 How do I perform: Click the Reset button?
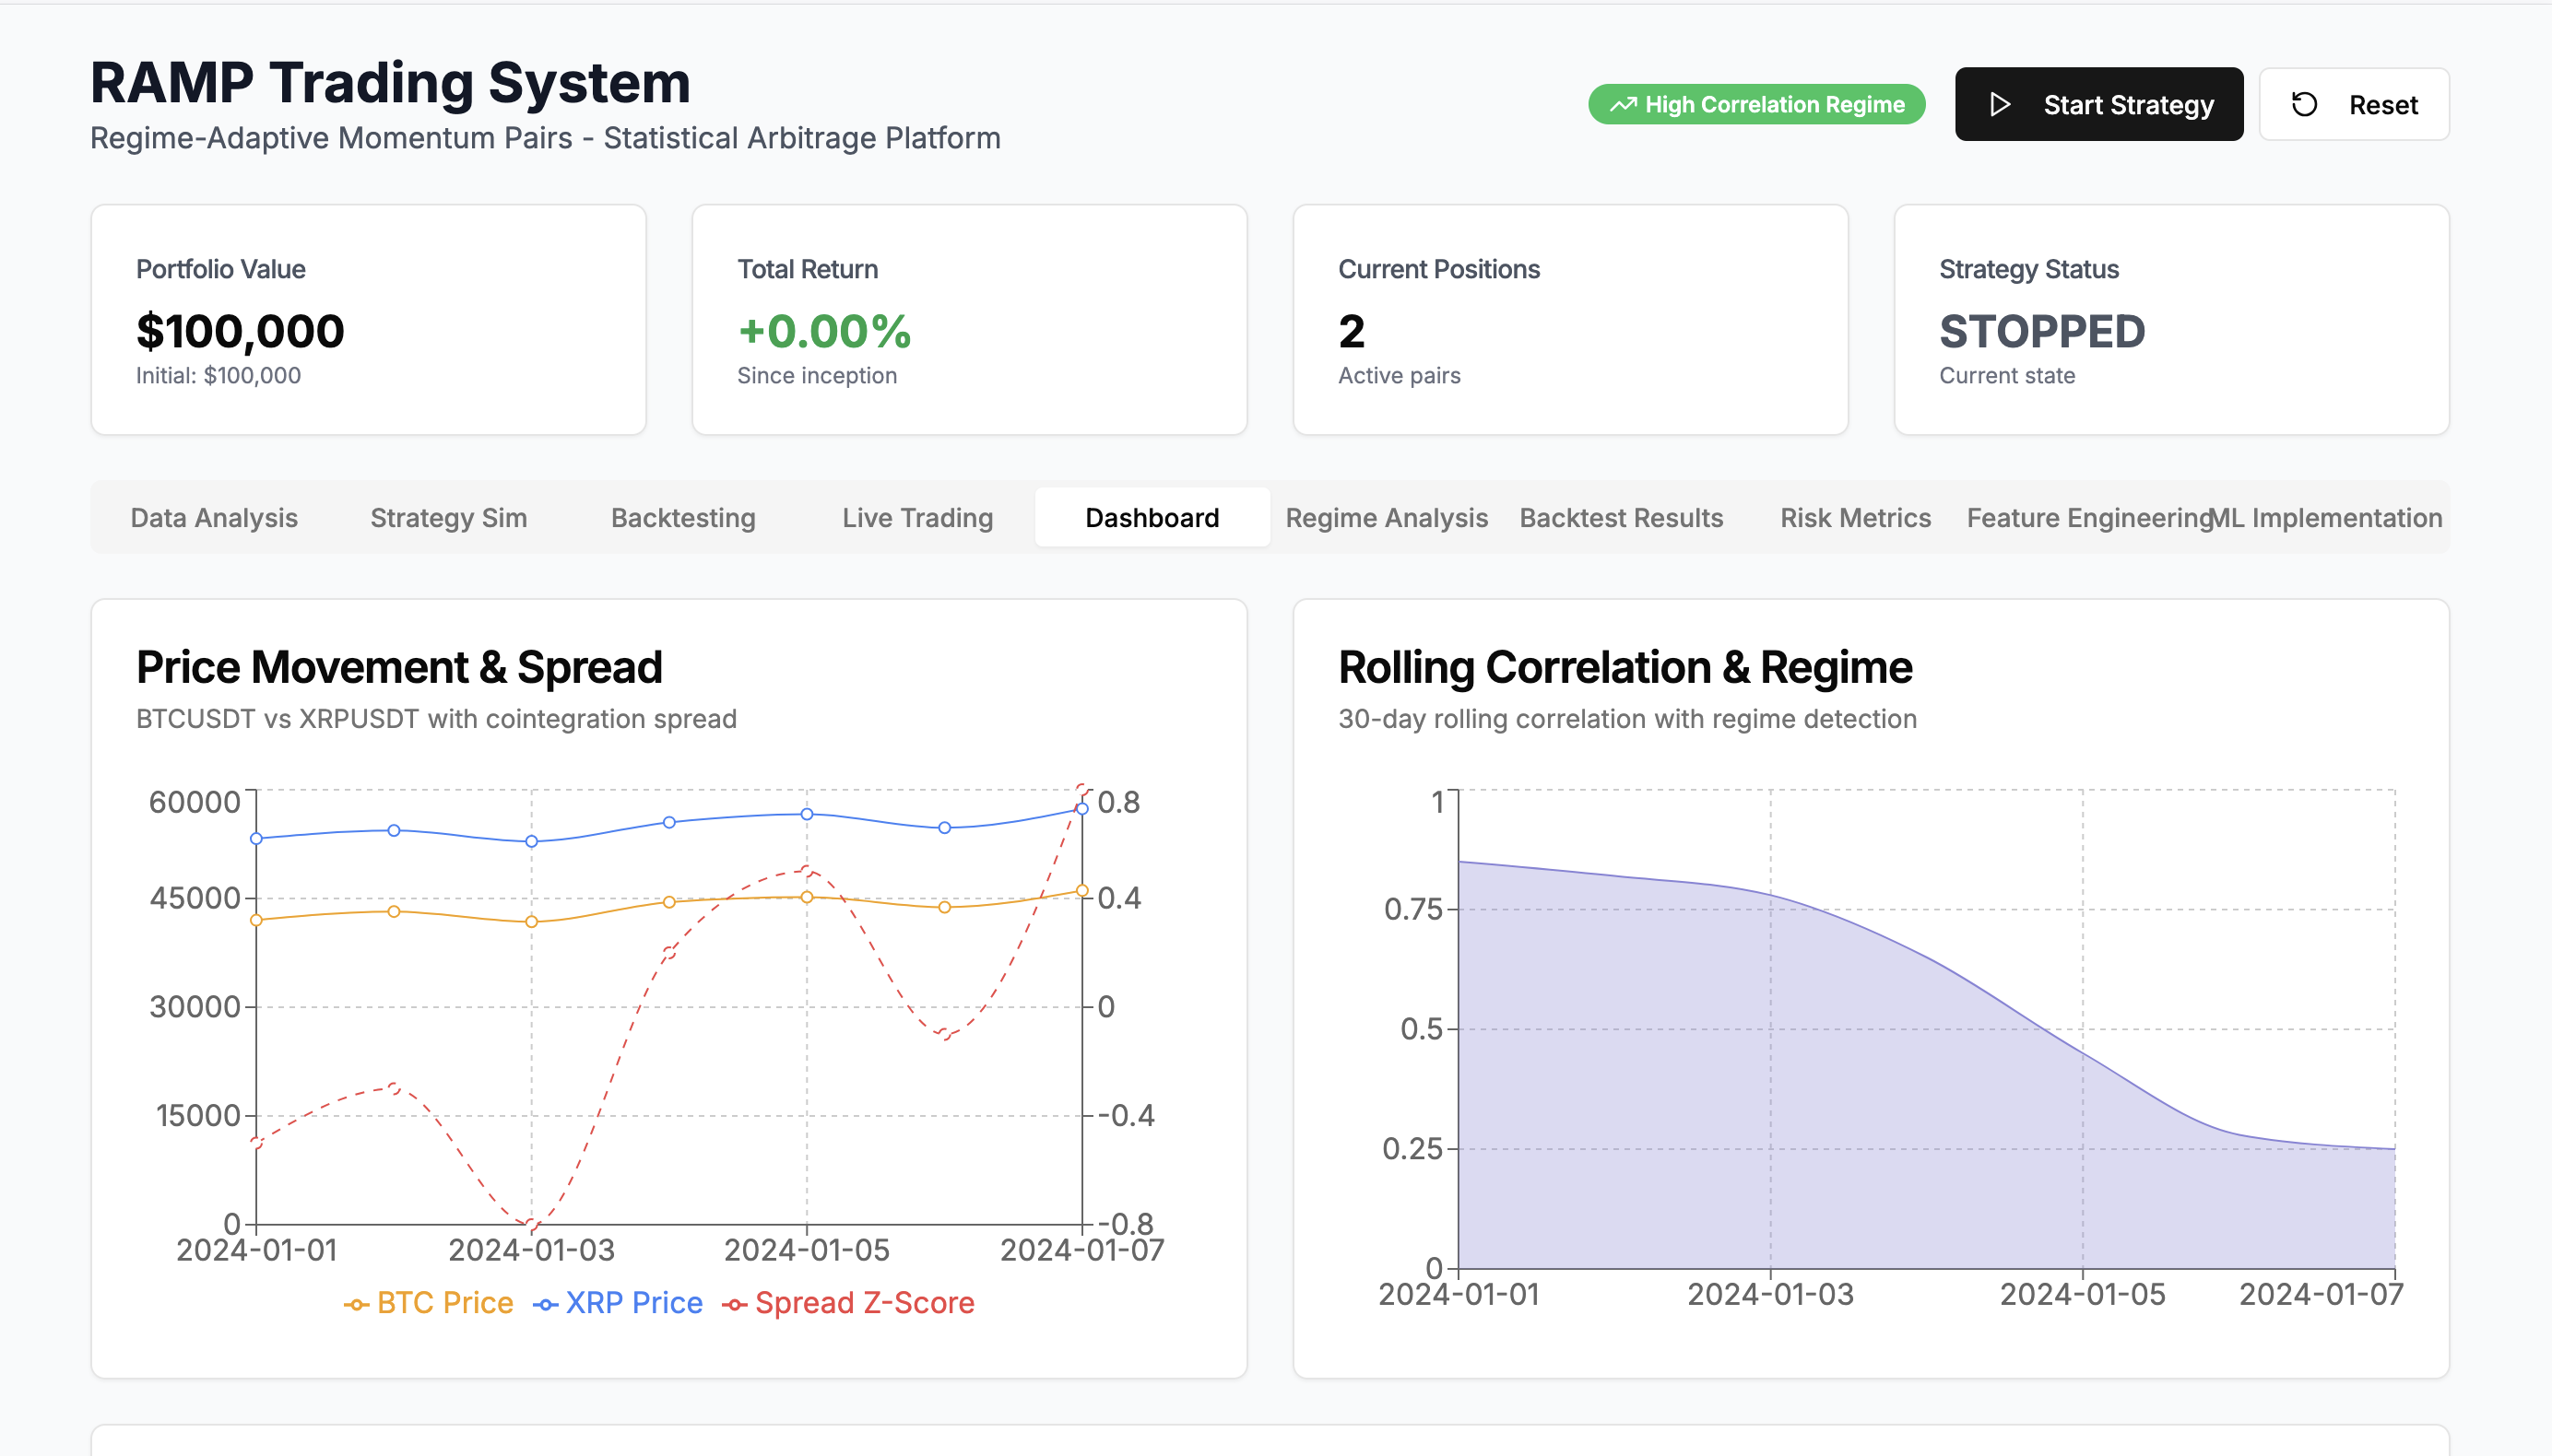[2353, 105]
